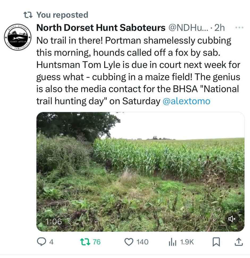Click the North Dorset Hunt Saboteurs avatar
This screenshot has height=258, width=250.
tap(17, 36)
